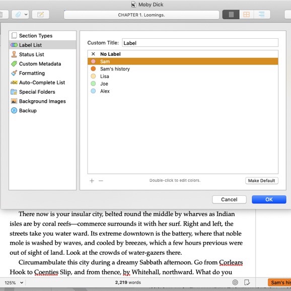Open the Formatting settings pane

tap(42, 73)
